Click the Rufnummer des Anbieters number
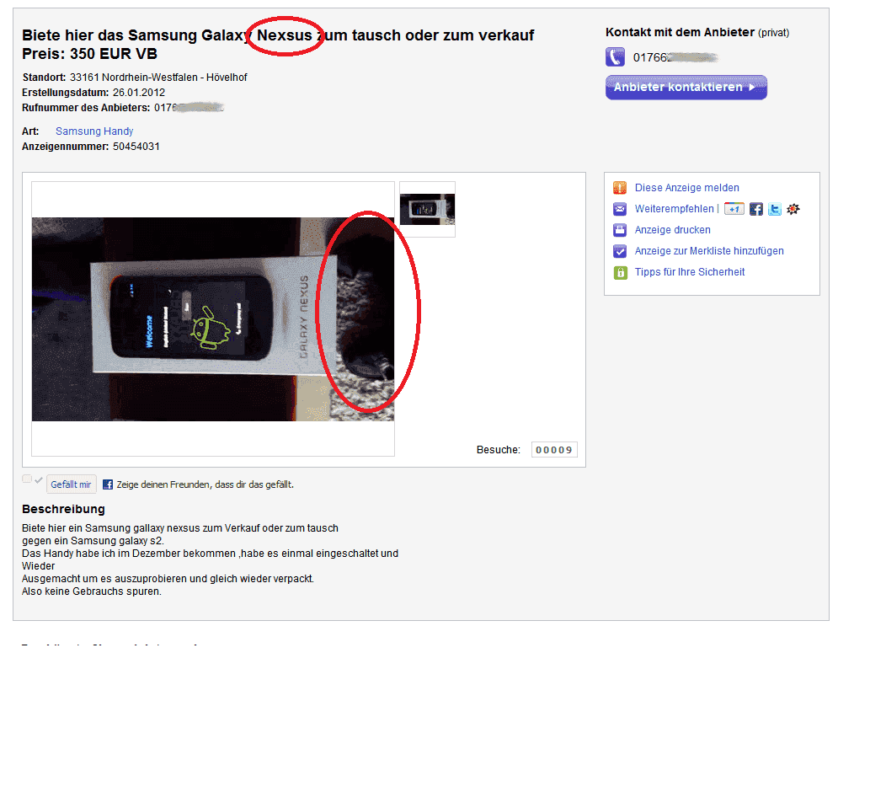Viewport: 870px width, 792px height. (x=189, y=108)
